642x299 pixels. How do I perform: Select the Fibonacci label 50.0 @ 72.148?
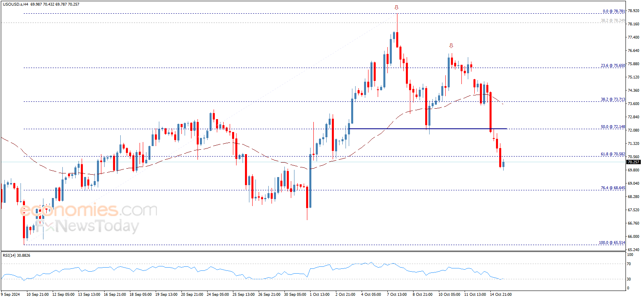[613, 127]
